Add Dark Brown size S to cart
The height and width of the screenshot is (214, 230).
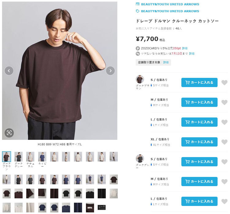(199, 82)
